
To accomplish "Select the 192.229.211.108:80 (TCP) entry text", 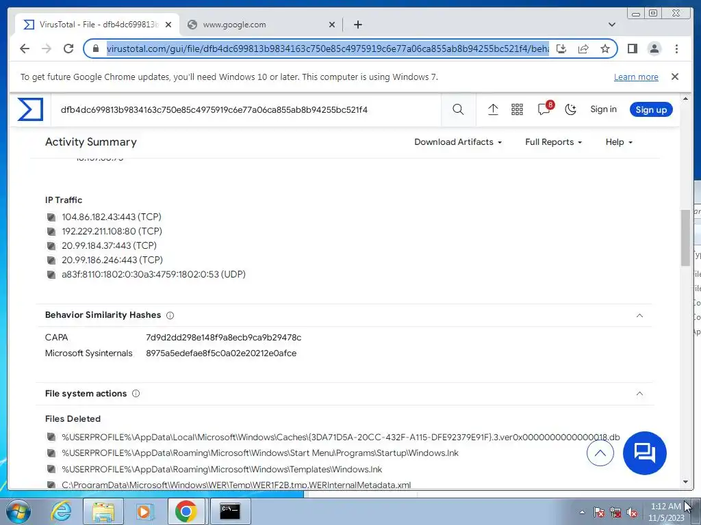I will point(112,231).
